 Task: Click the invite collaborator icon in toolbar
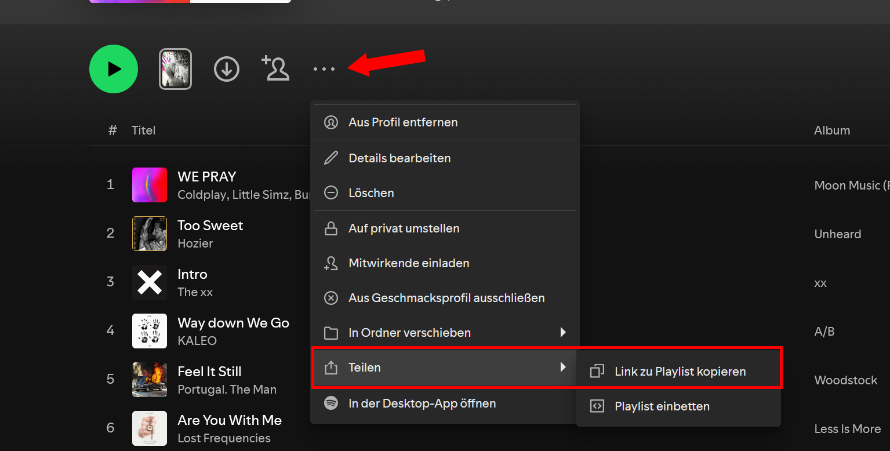click(275, 68)
